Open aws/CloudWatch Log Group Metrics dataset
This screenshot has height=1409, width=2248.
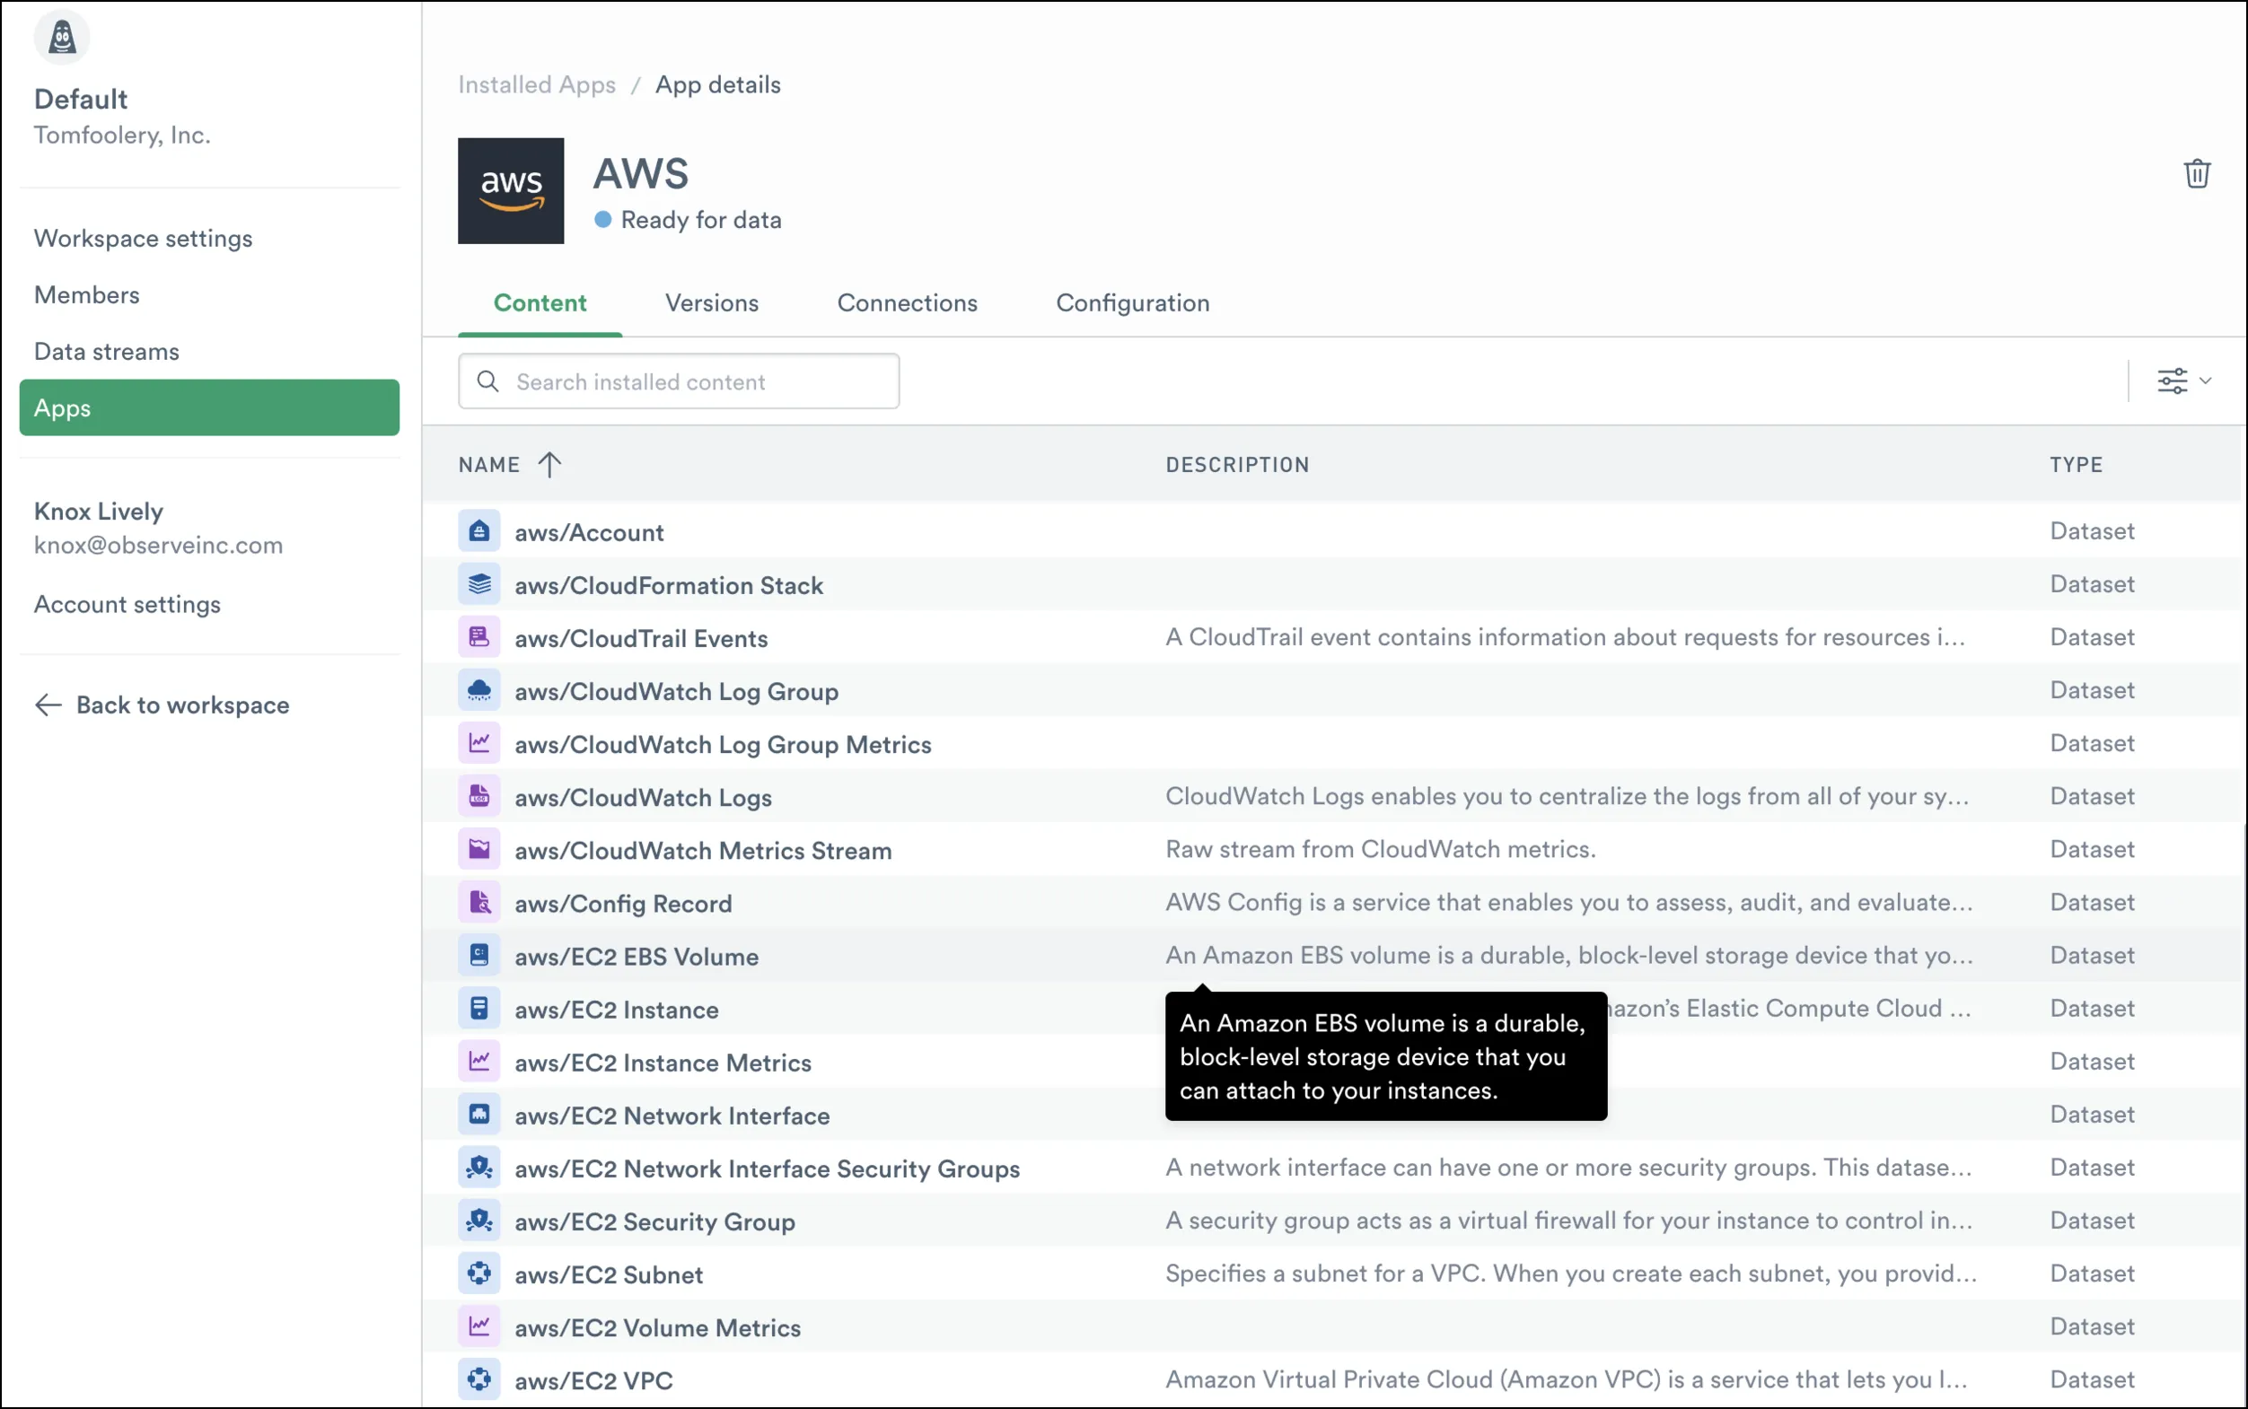coord(724,746)
